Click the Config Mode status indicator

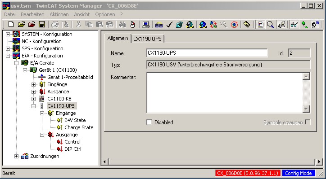299,173
